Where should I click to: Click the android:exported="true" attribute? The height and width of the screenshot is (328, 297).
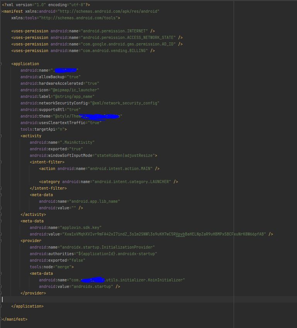click(56, 149)
